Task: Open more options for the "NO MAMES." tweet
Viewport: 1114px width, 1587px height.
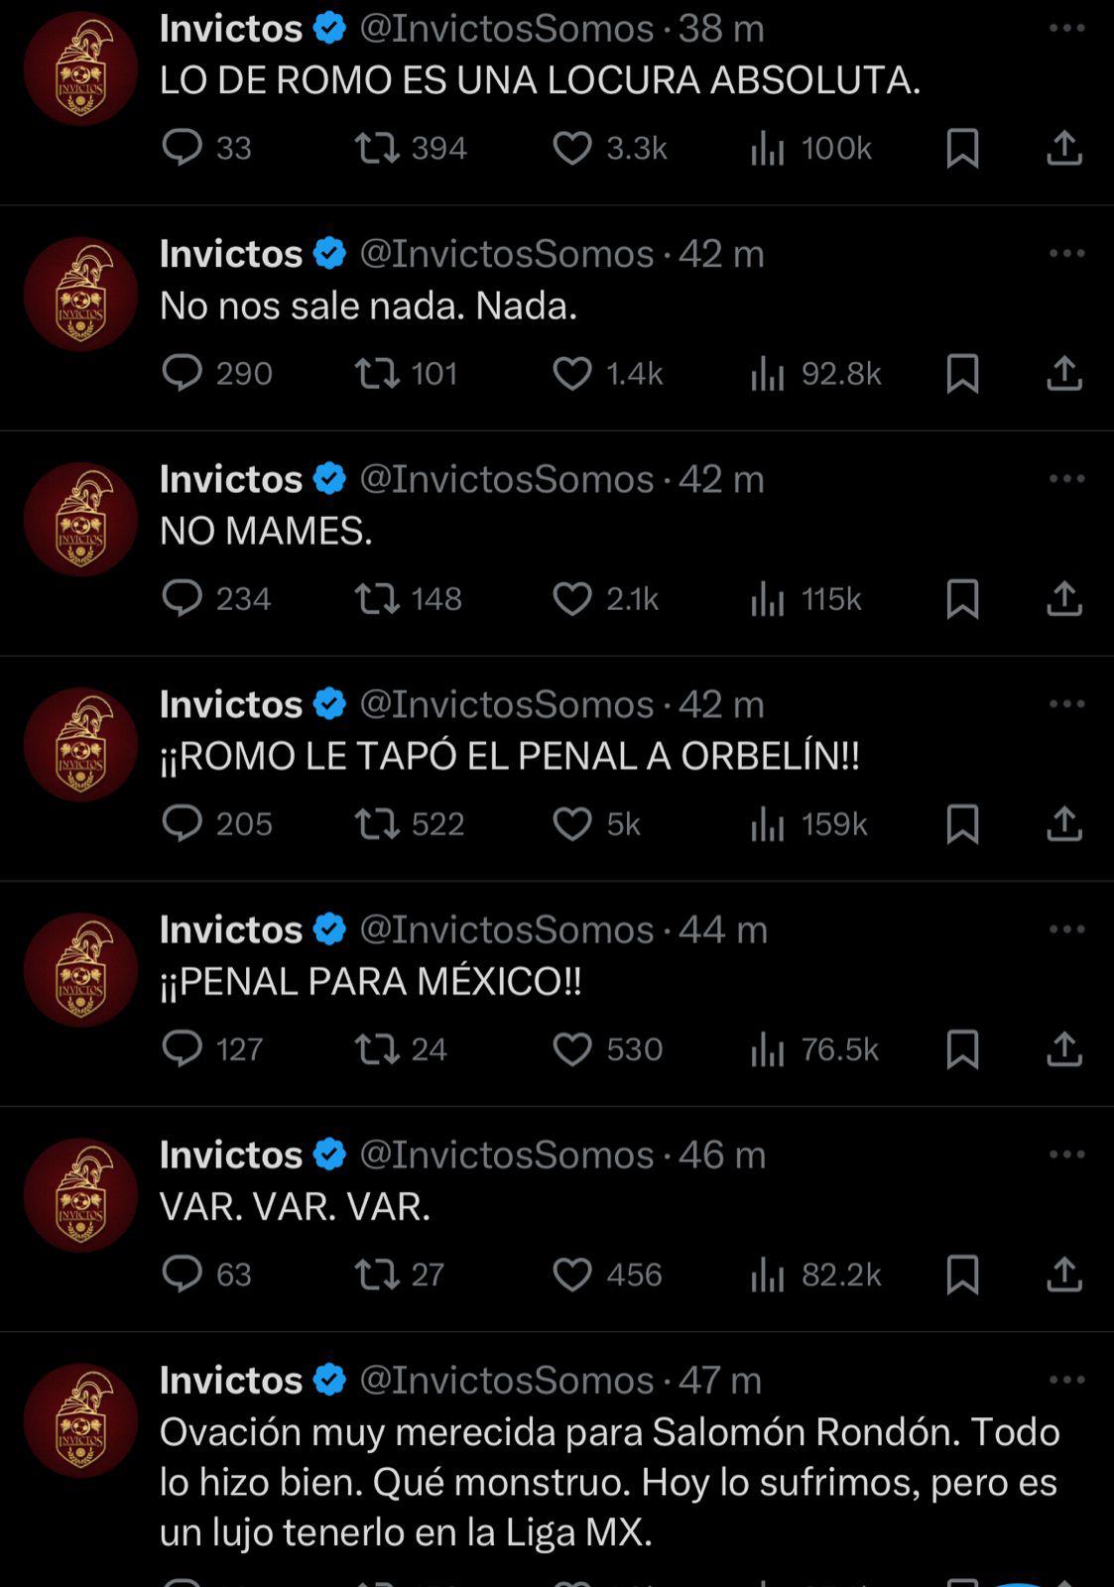Action: click(x=1066, y=478)
